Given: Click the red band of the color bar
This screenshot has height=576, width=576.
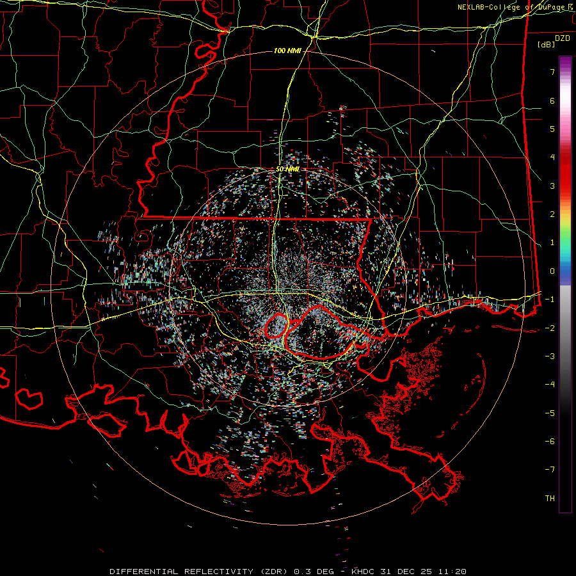Looking at the screenshot, I should pos(565,173).
